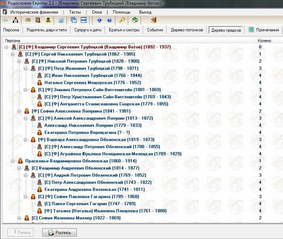Switch to the Родители, дяди и тети tab
Screen dimensions: 283x239
(x=47, y=30)
